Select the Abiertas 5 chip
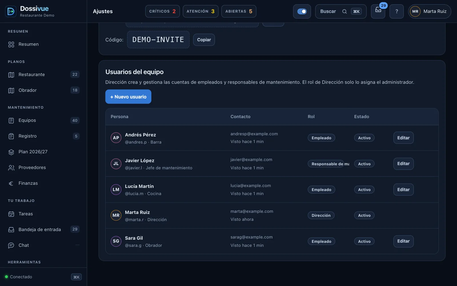The width and height of the screenshot is (457, 286). 239,11
